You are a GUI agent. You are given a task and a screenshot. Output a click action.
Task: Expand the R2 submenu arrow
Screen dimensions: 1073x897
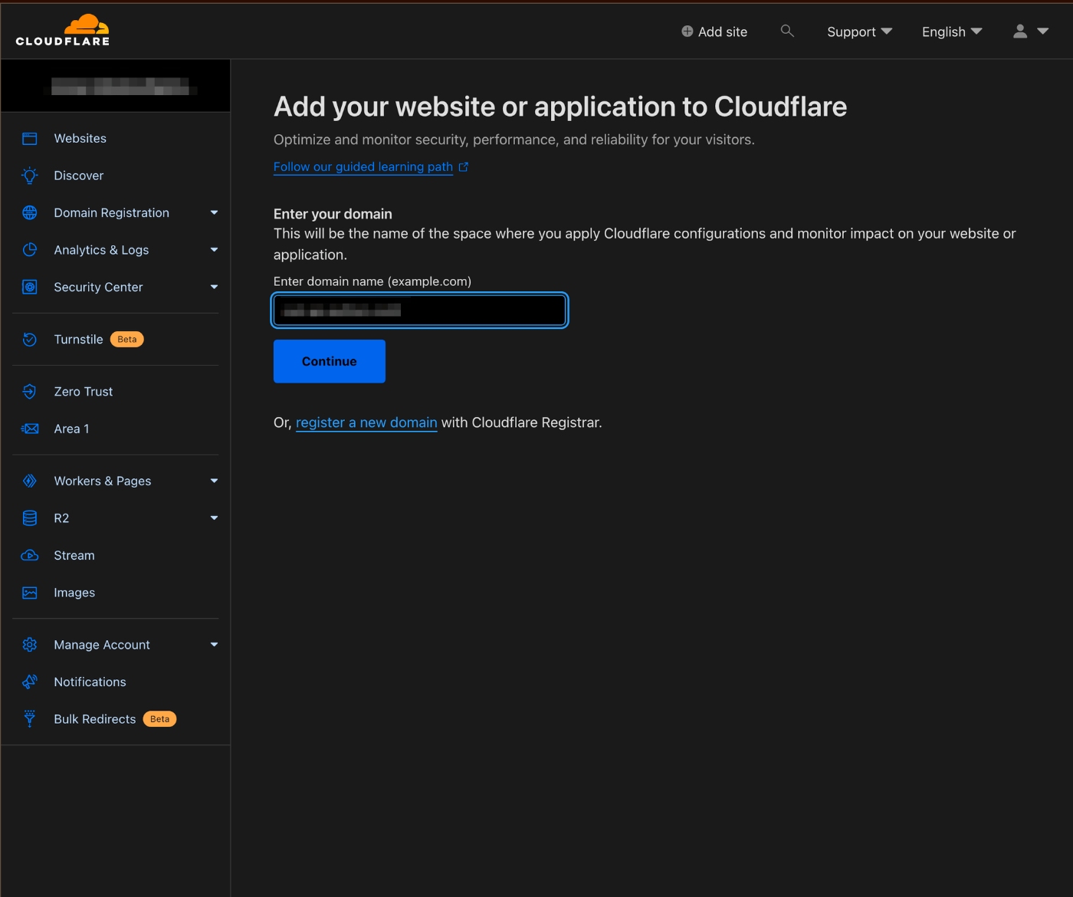[x=215, y=518]
